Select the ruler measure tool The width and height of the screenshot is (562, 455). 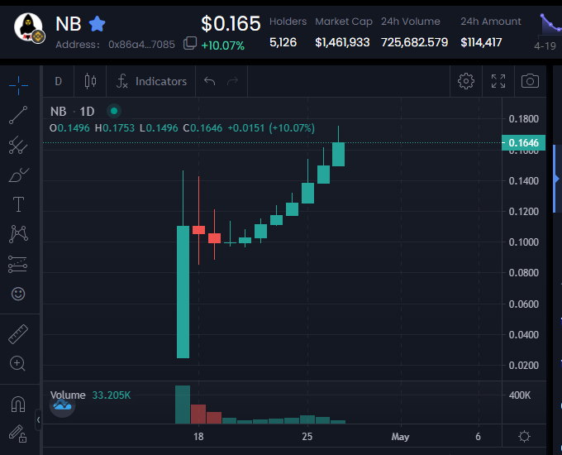(x=18, y=334)
